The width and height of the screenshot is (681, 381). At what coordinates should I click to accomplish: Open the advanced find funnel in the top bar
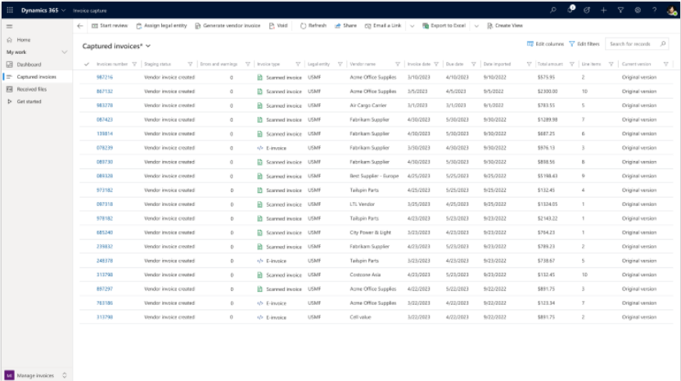point(620,10)
